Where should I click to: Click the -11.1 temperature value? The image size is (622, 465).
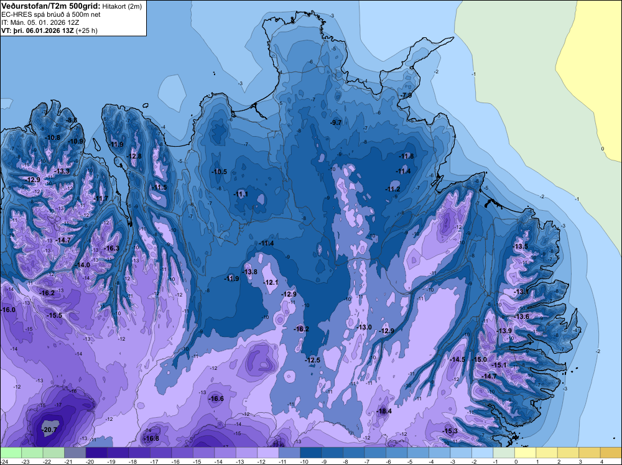pos(241,194)
